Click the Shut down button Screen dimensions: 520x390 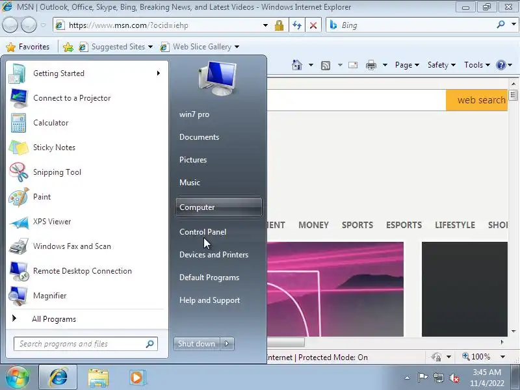click(x=197, y=344)
